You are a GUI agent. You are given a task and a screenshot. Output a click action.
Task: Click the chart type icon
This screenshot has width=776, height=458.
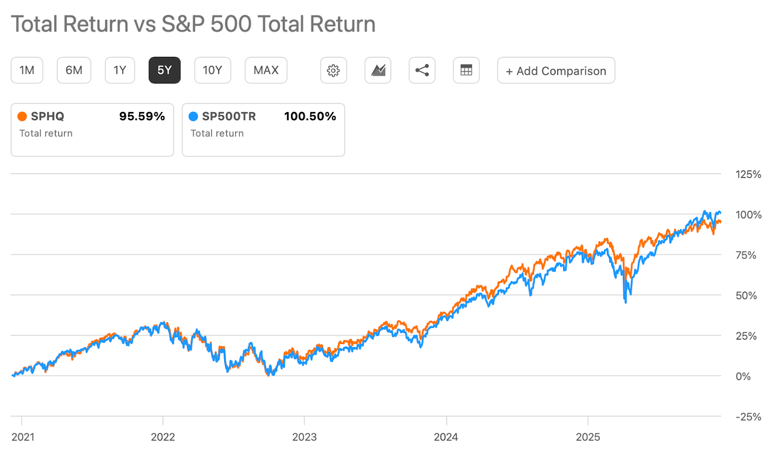(x=378, y=70)
